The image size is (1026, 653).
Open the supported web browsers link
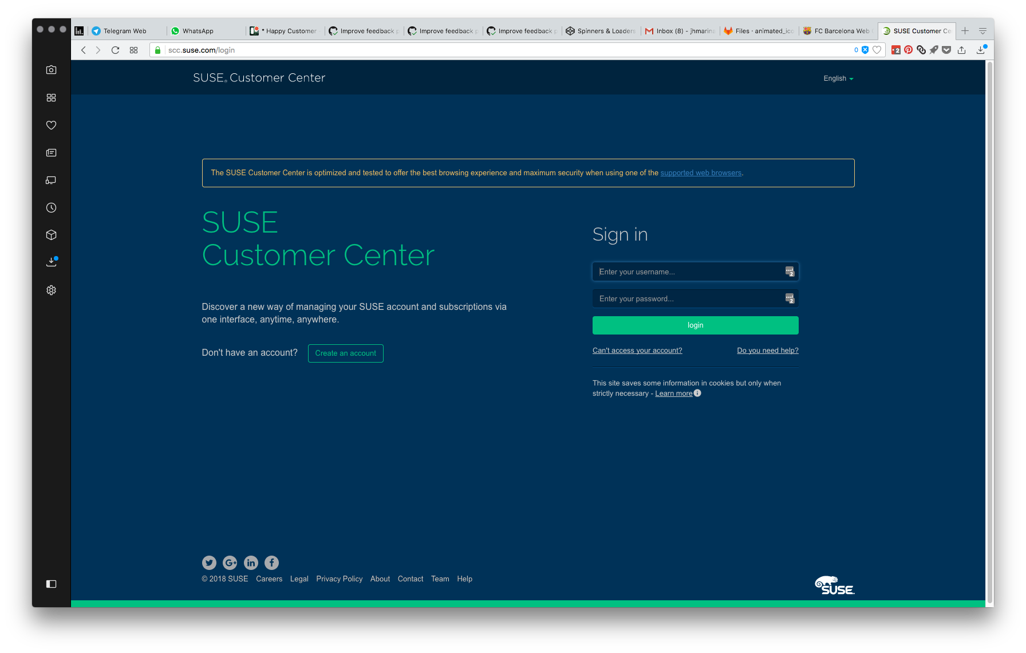coord(701,173)
